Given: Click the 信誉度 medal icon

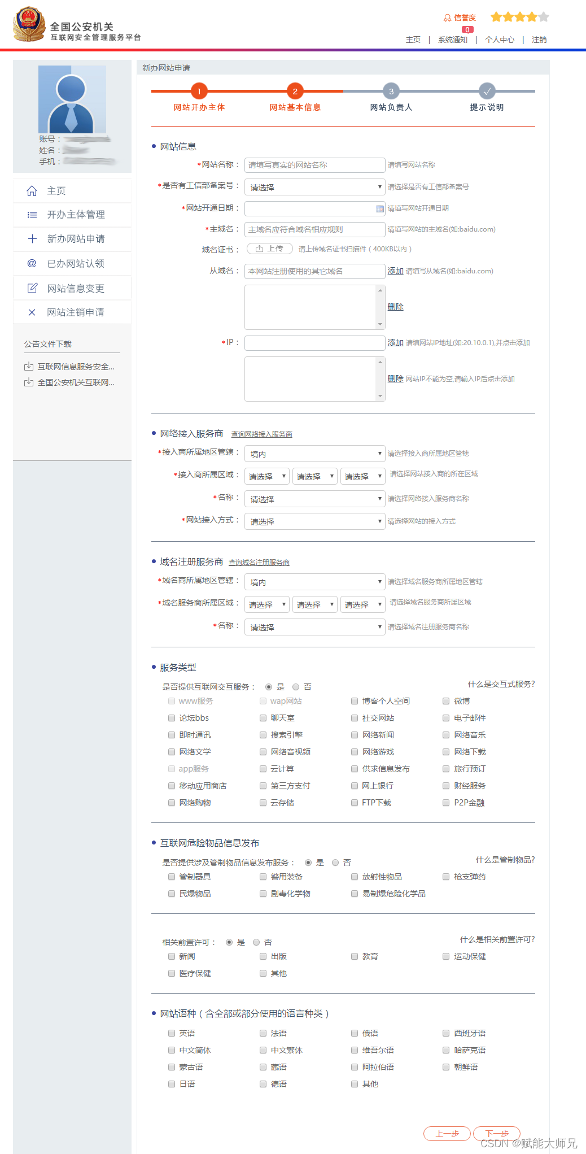Looking at the screenshot, I should coord(447,18).
